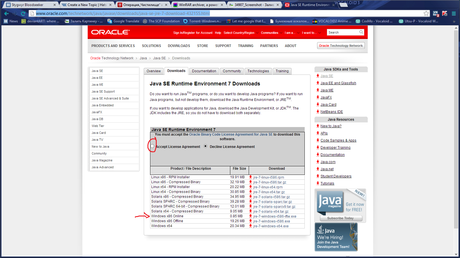
Task: Switch to the Training tab
Action: [x=282, y=71]
